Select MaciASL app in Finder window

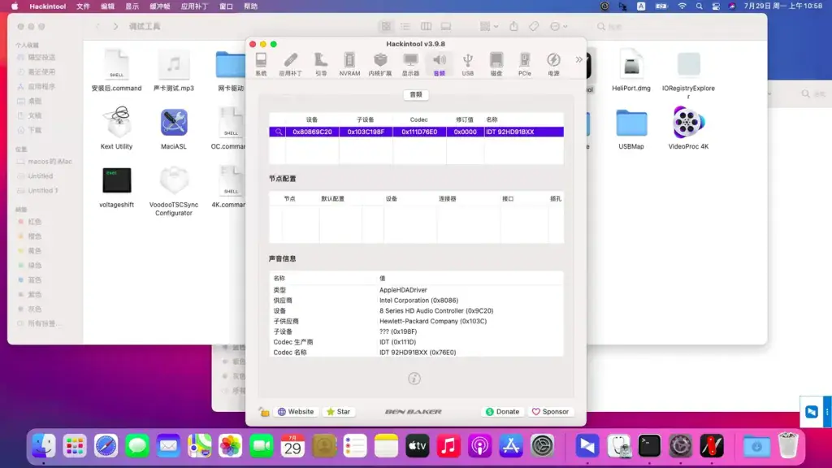[174, 128]
